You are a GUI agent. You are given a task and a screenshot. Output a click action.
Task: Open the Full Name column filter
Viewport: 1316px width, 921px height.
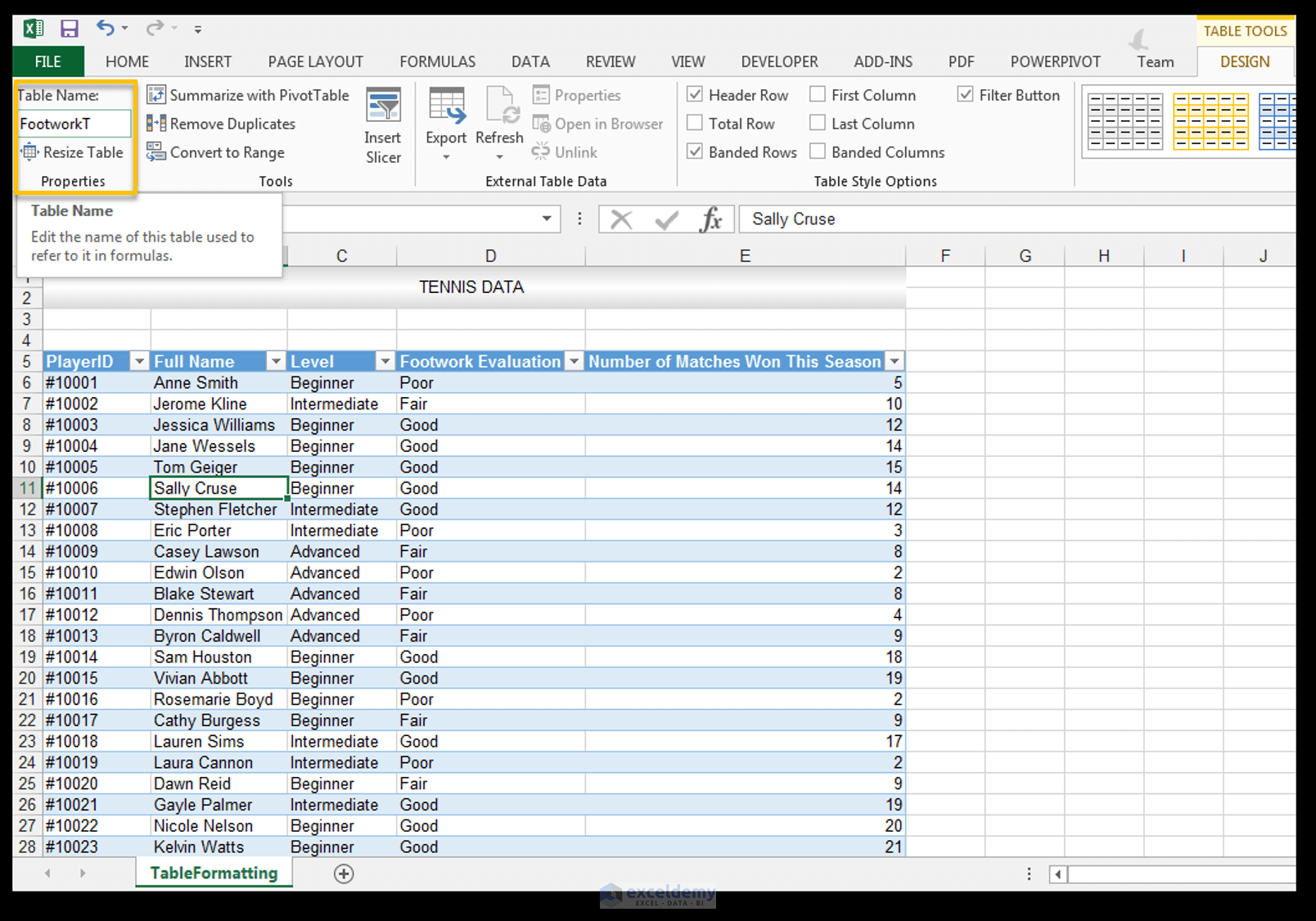click(275, 361)
